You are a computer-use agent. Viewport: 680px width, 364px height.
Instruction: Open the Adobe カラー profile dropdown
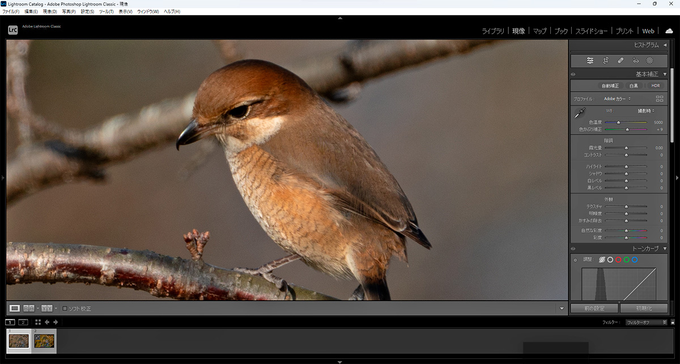click(617, 99)
